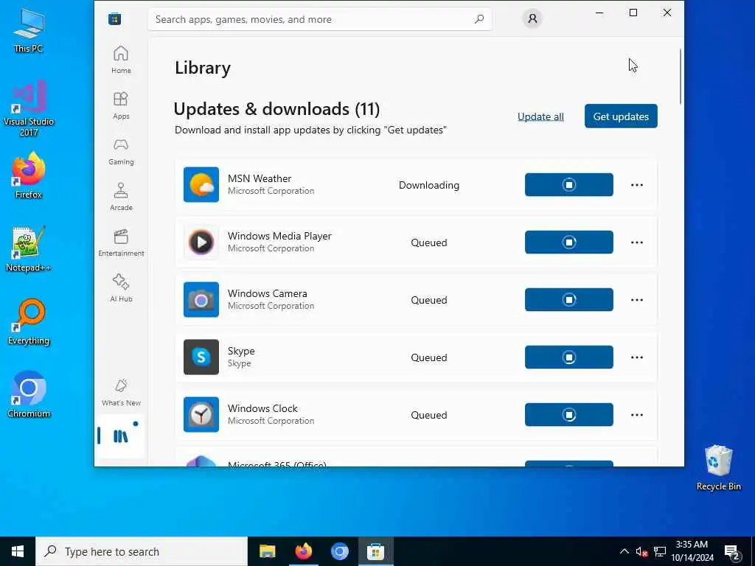This screenshot has width=755, height=566.
Task: Click the Downloading status text
Action: 429,185
